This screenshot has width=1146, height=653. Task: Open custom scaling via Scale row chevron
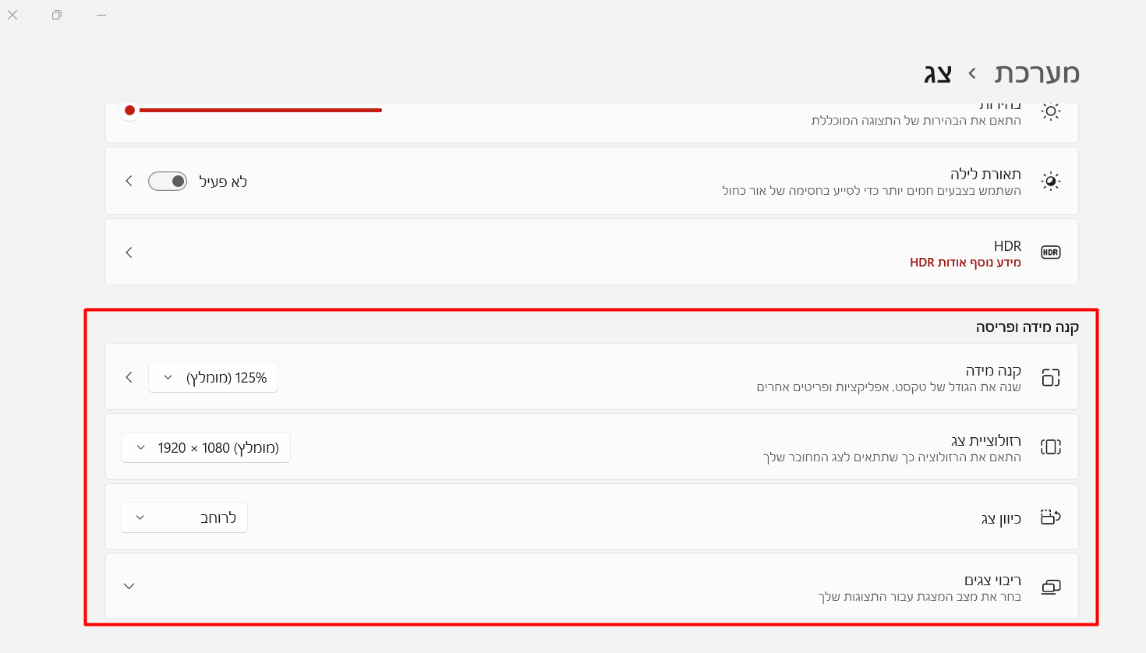[129, 378]
